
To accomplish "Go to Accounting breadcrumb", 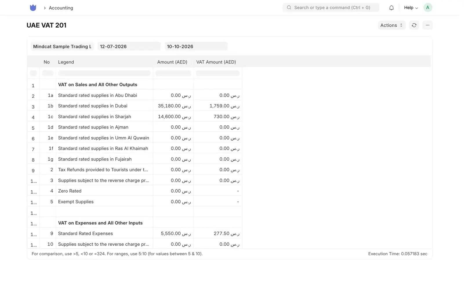I will (x=61, y=8).
